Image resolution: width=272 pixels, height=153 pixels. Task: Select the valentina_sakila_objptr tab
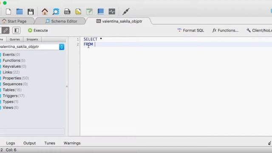pos(119,21)
